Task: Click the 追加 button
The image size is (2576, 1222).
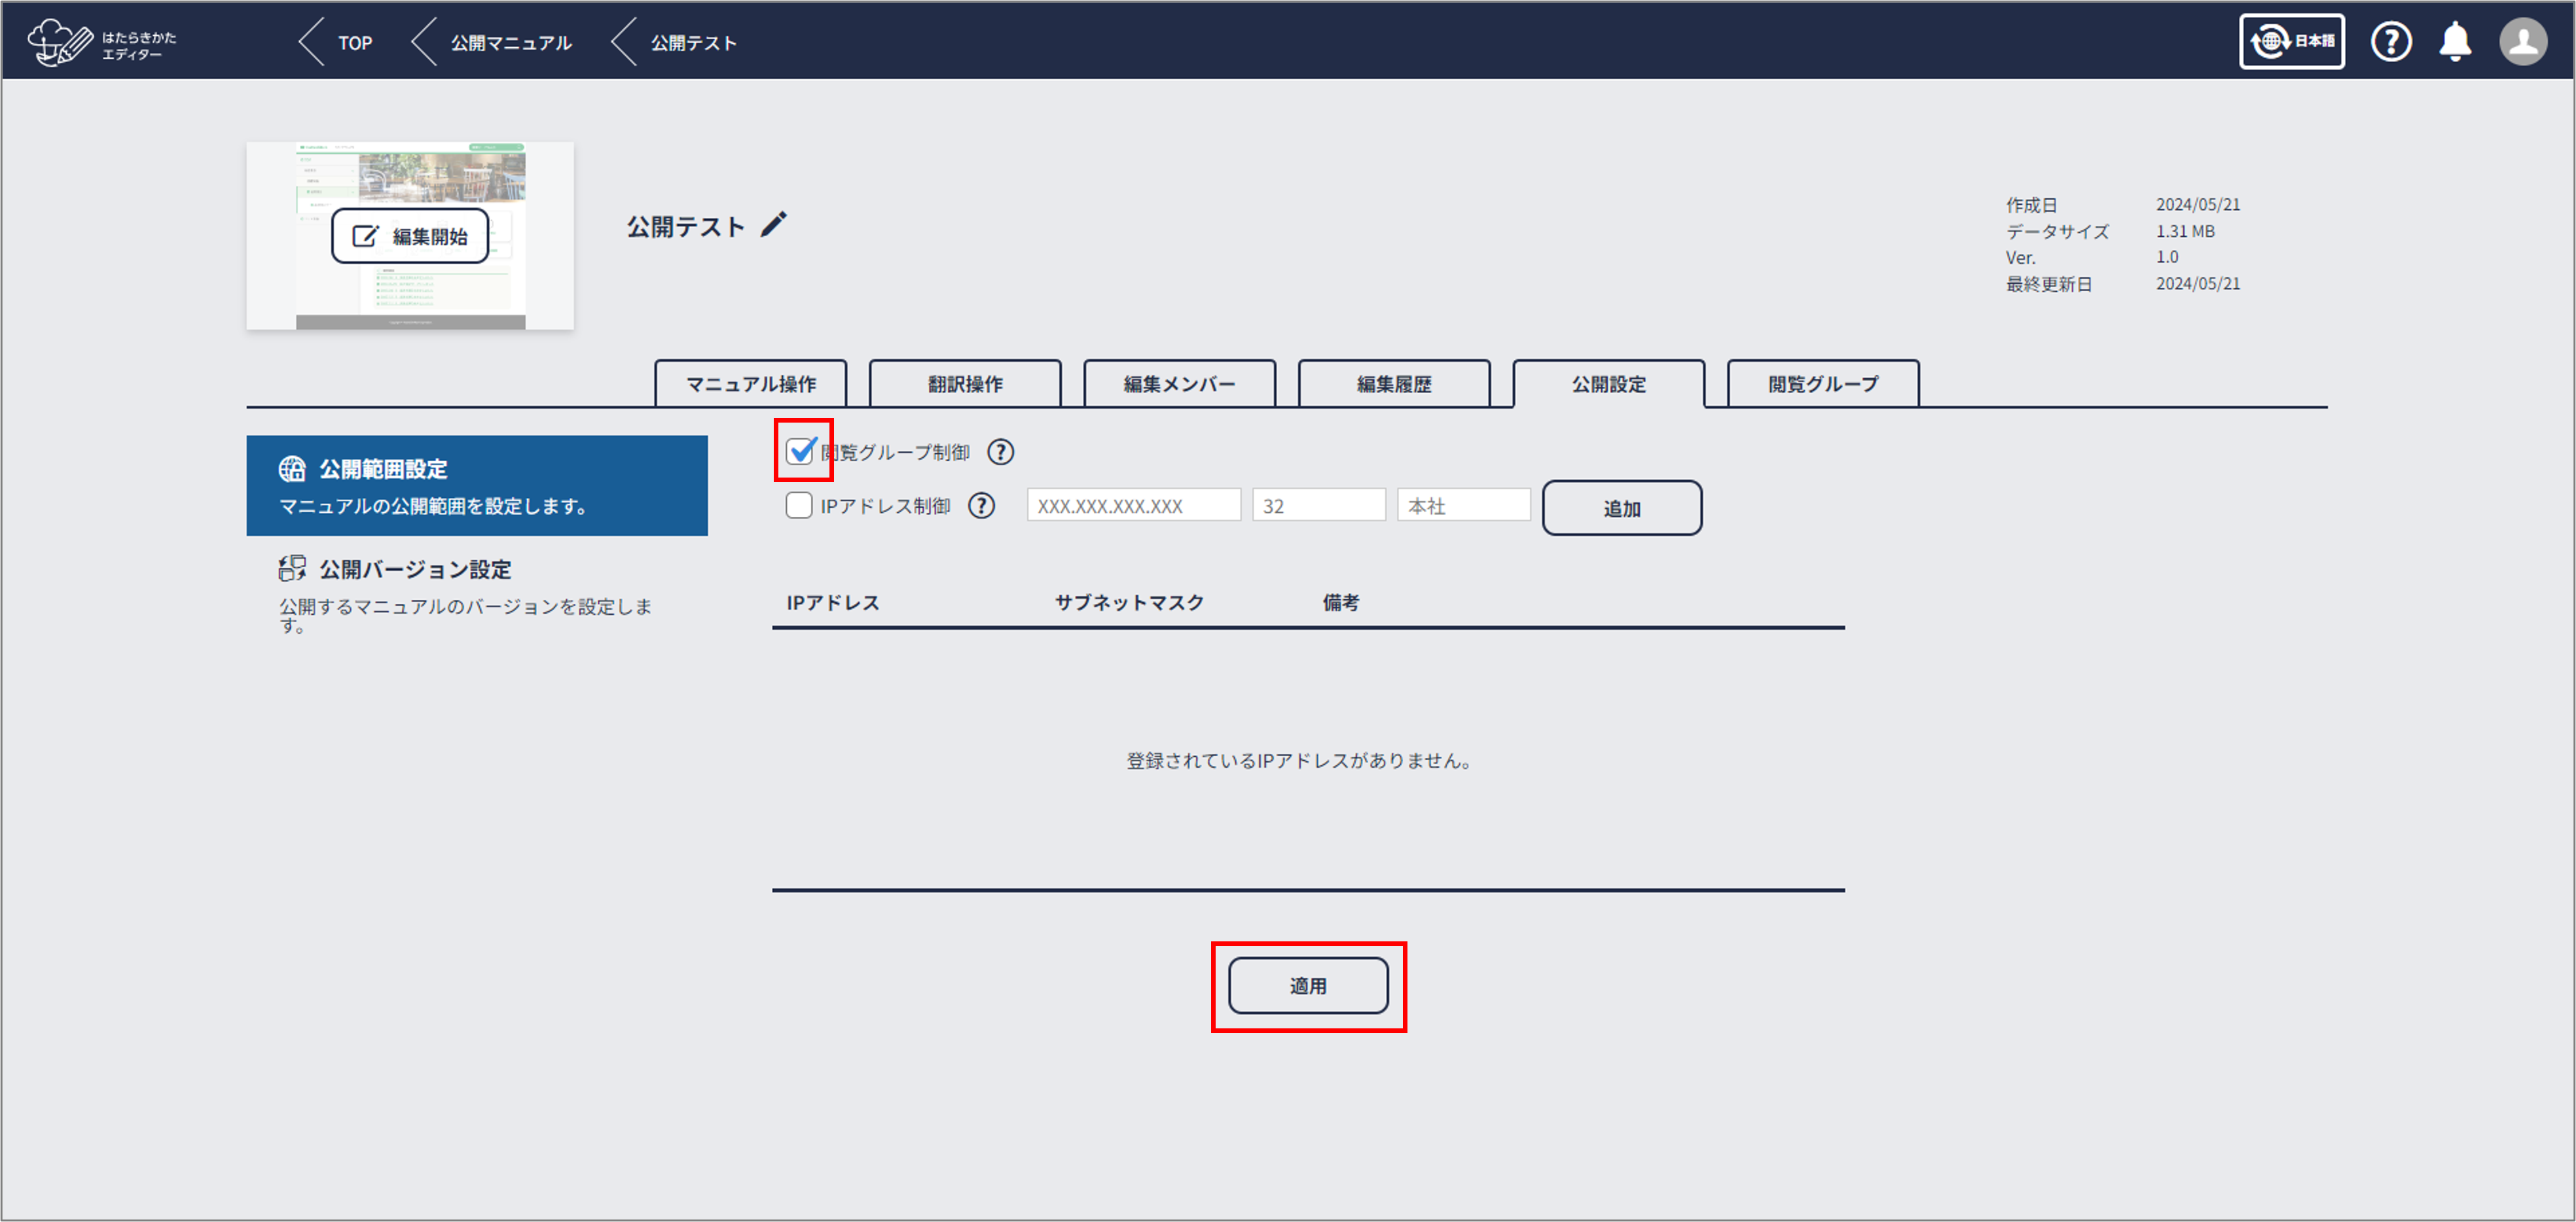Action: pyautogui.click(x=1621, y=508)
